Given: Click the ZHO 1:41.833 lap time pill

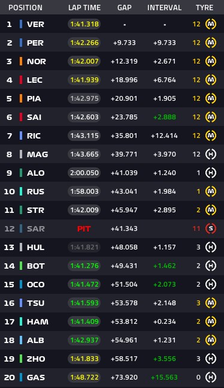Looking at the screenshot, I should click(x=84, y=359).
